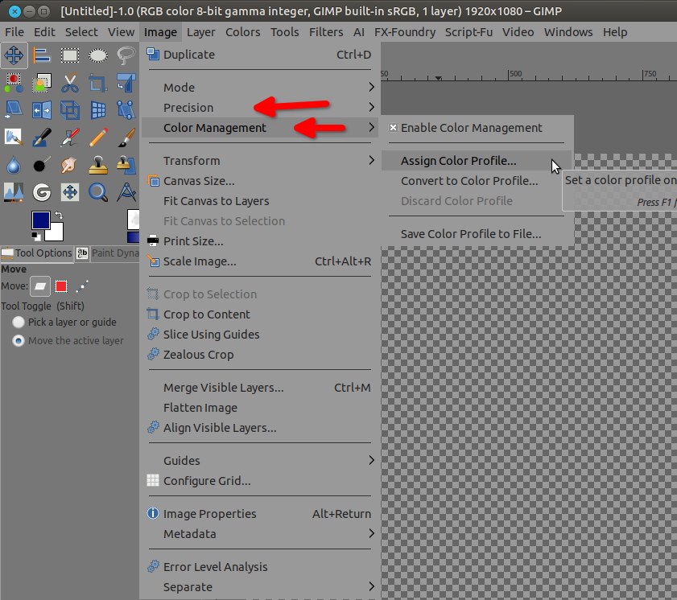Select the Blur/Sharpen water drop tool
The image size is (677, 600).
point(14,165)
